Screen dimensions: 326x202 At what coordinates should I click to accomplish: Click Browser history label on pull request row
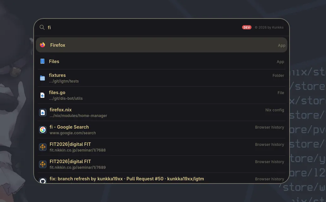coord(269,179)
